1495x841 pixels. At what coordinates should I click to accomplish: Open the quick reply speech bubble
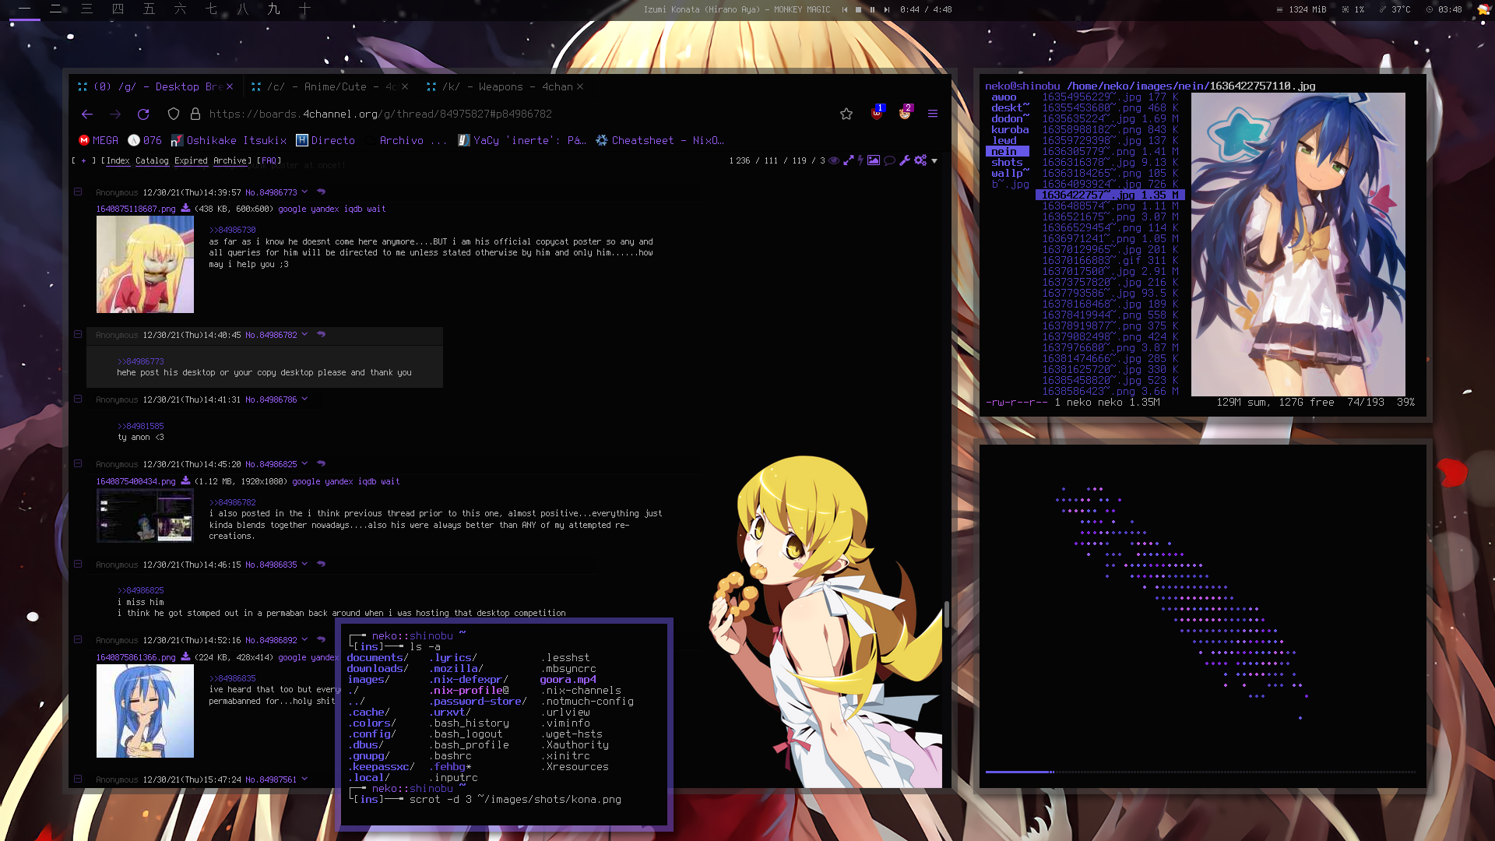click(x=889, y=160)
